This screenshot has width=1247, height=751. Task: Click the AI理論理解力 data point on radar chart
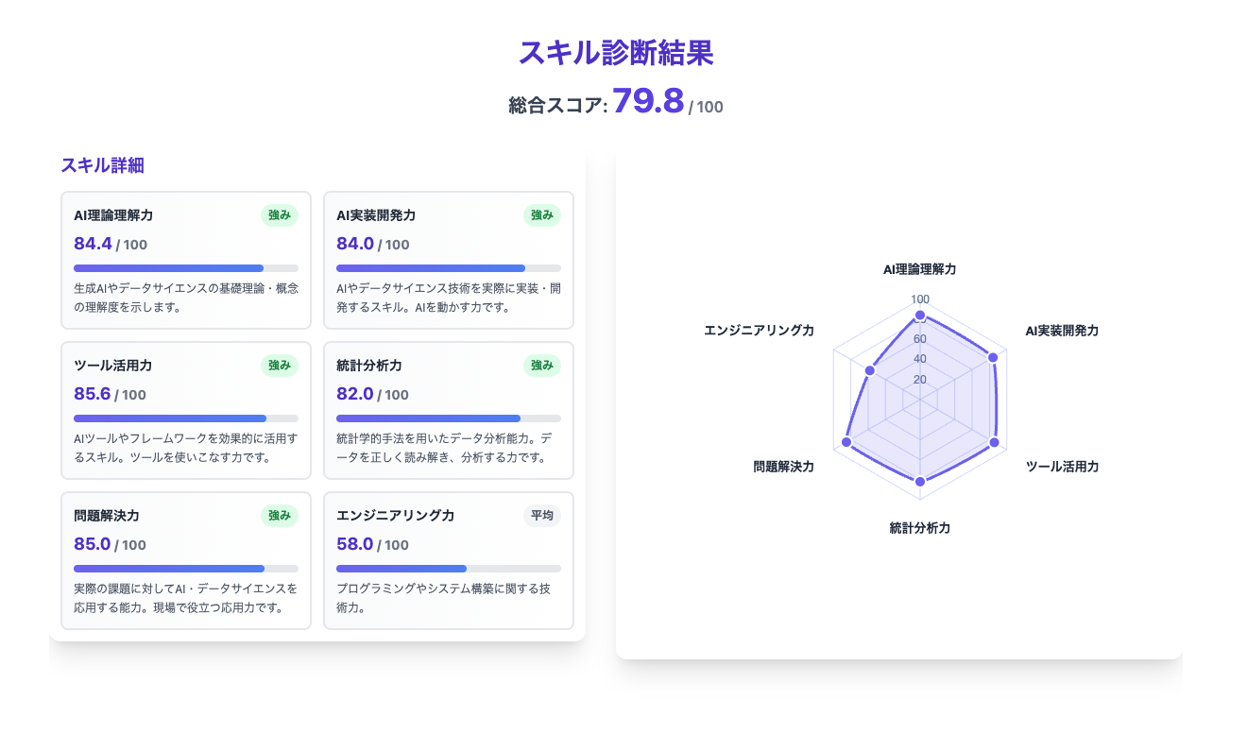point(920,315)
